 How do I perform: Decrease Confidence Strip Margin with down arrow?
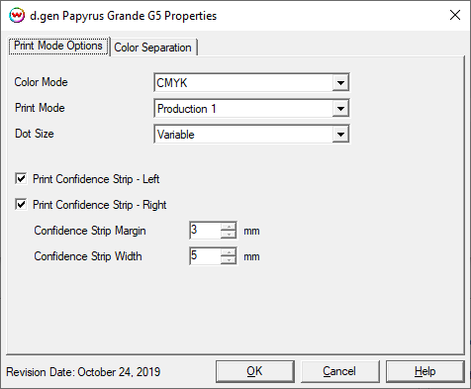click(x=229, y=235)
